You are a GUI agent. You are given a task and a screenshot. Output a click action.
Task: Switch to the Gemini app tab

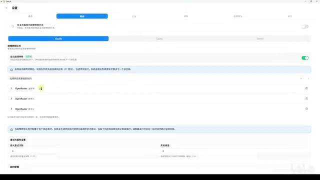[260, 38]
